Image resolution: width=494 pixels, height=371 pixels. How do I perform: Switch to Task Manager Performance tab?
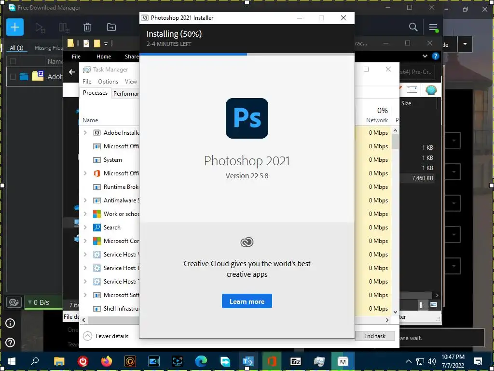click(x=125, y=93)
